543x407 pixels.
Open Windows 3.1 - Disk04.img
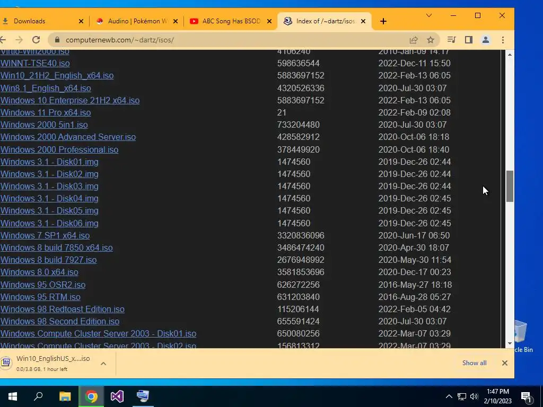coord(49,198)
